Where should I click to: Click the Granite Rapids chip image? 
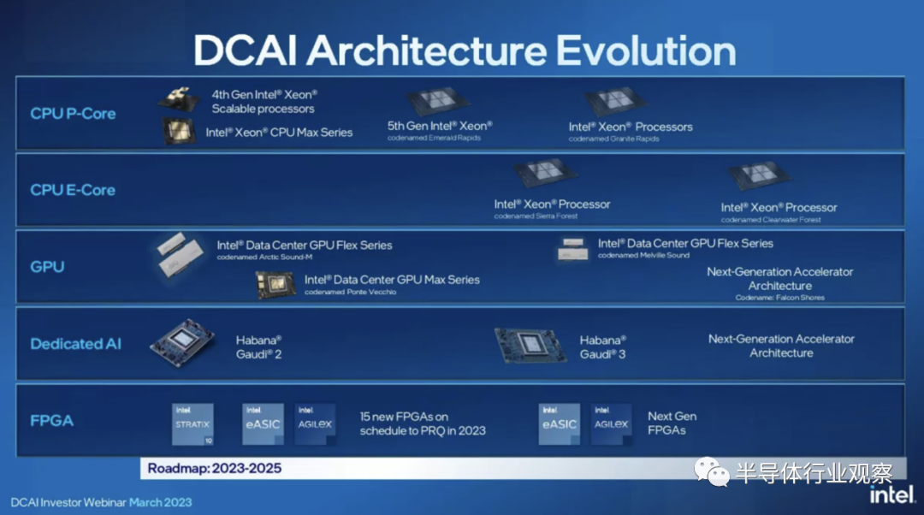point(616,102)
